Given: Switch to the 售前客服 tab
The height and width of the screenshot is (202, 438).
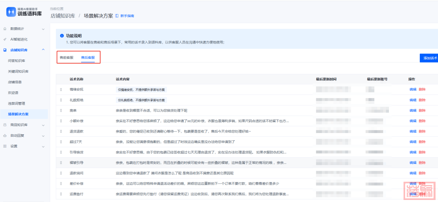Looking at the screenshot, I should pos(67,58).
